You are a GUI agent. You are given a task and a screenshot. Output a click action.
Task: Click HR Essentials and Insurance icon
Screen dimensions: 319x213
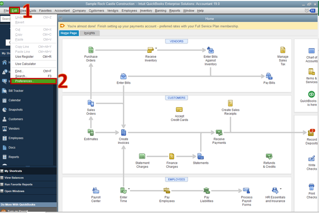[275, 191]
